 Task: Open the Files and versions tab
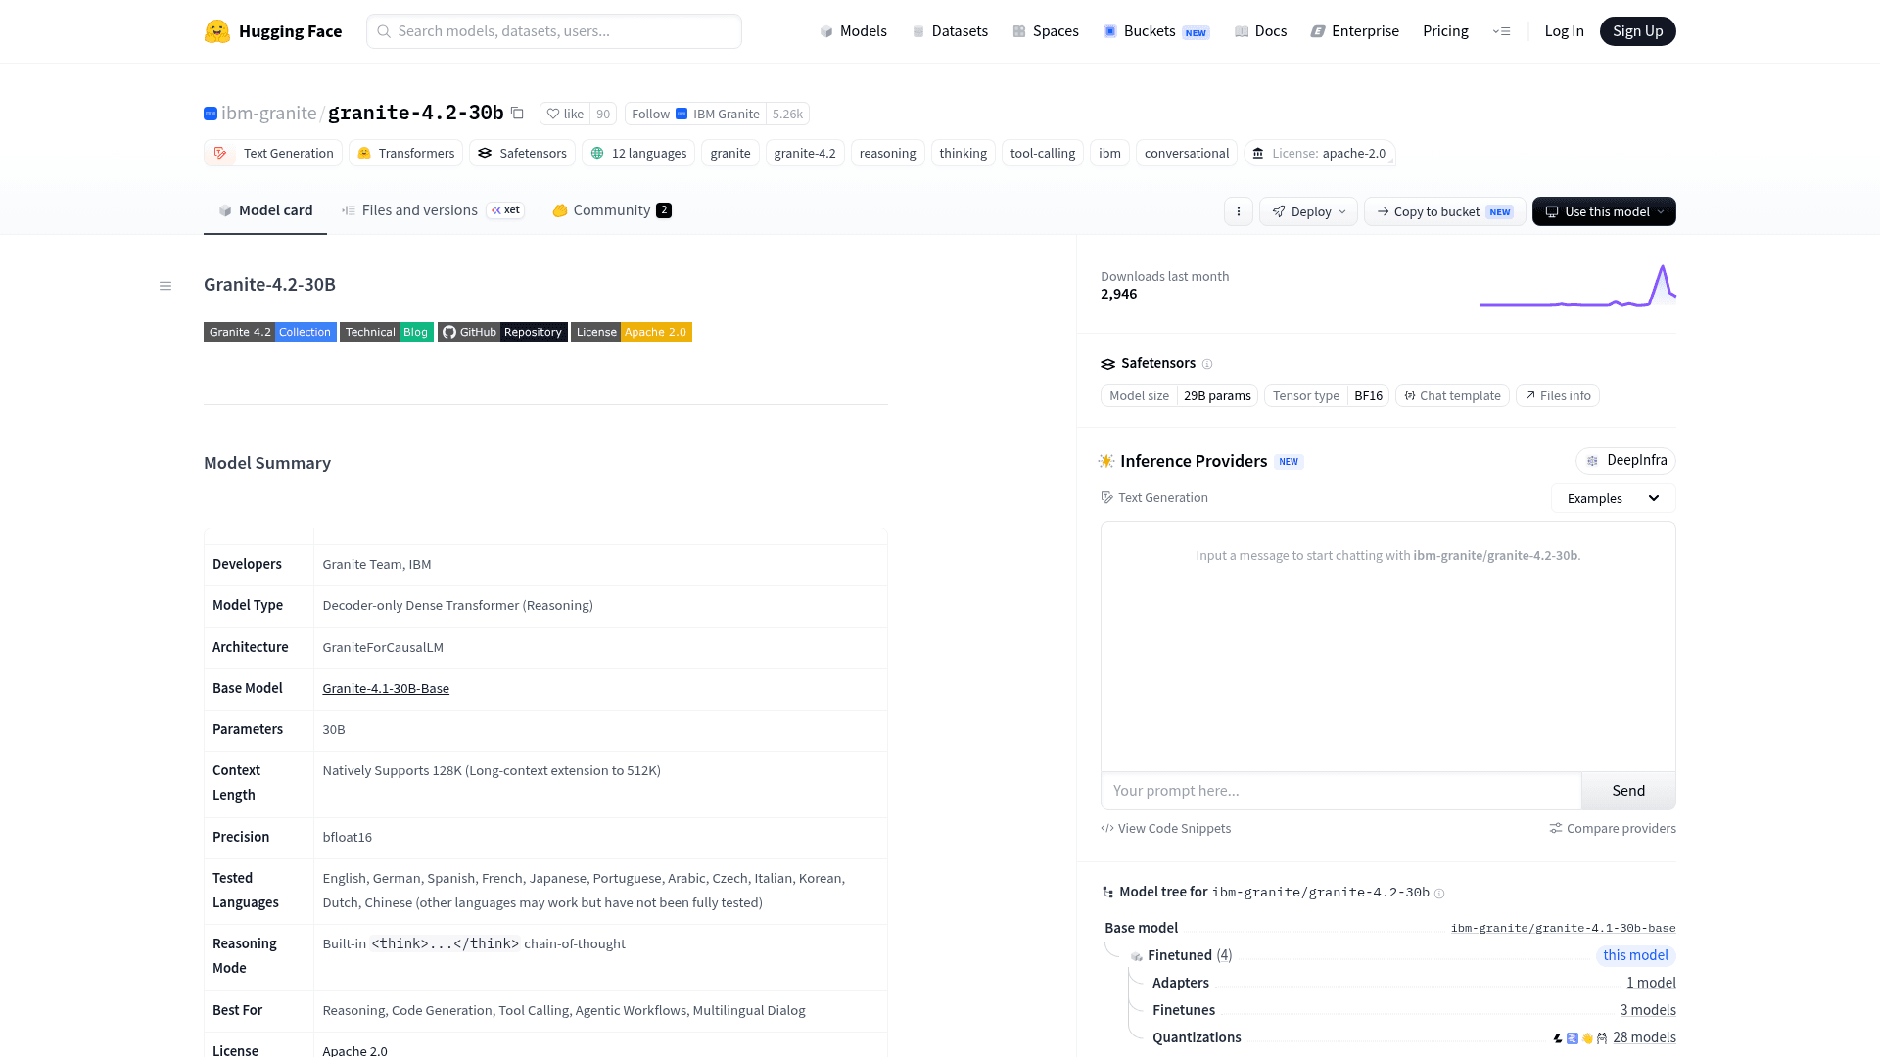pyautogui.click(x=433, y=210)
